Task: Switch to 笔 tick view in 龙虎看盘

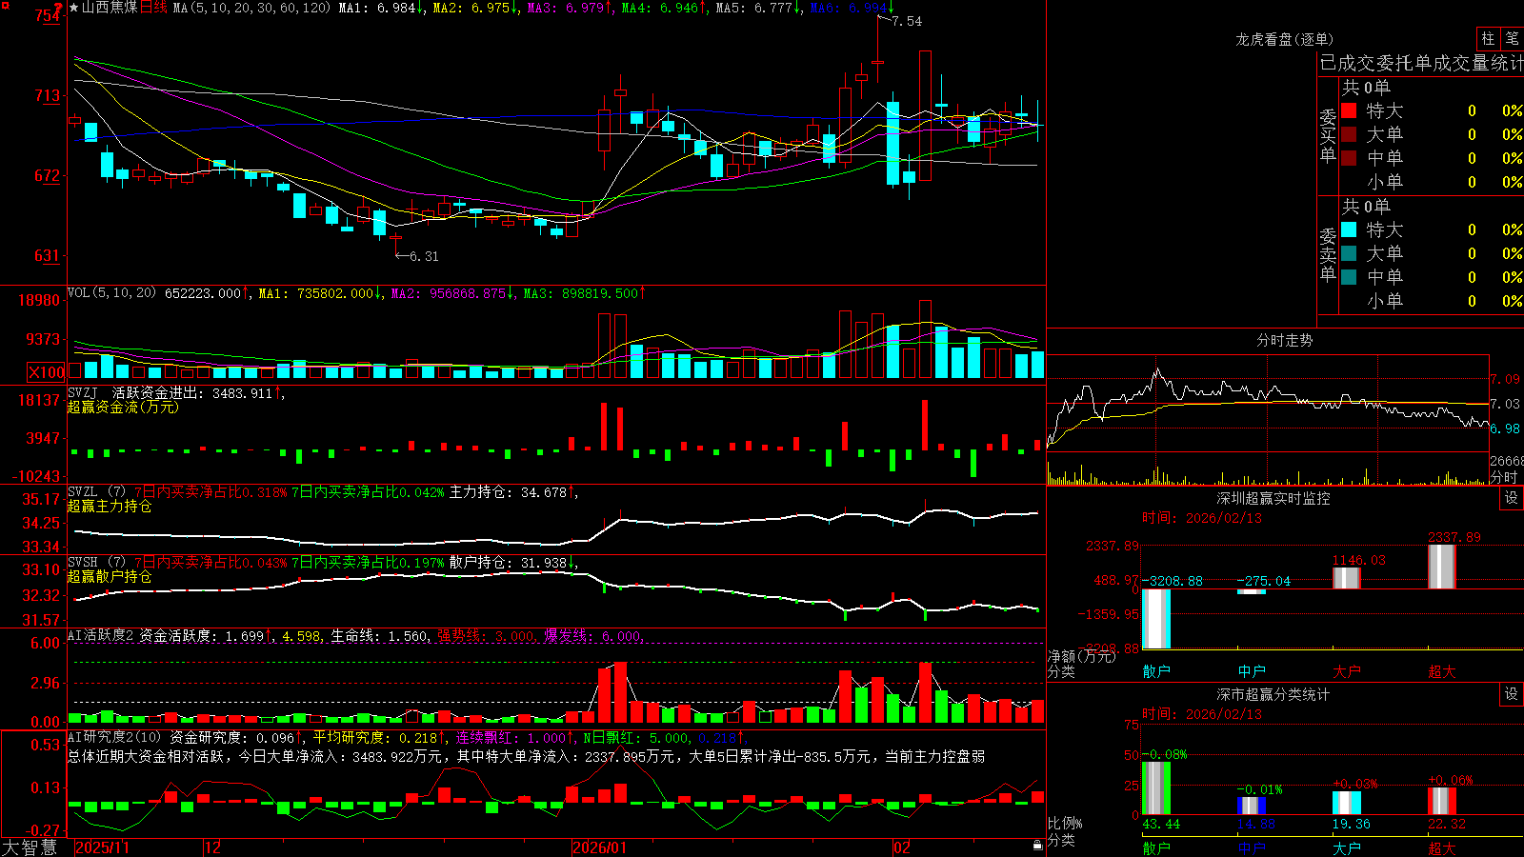Action: (1512, 39)
